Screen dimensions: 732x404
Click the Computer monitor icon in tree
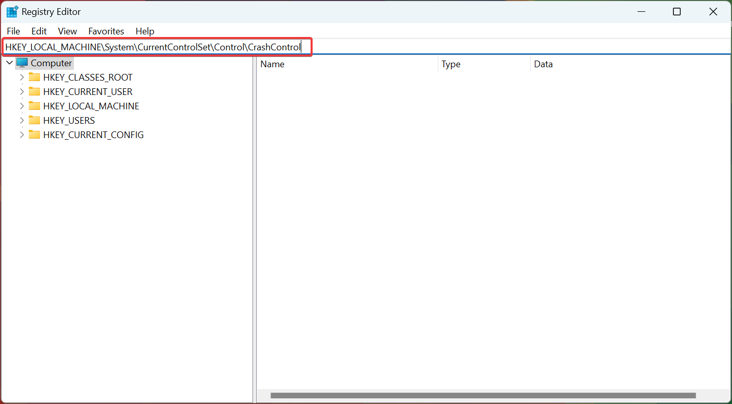22,63
